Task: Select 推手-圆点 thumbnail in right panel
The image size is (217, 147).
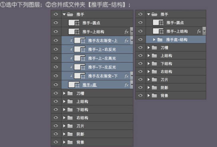Action: [x=158, y=22]
